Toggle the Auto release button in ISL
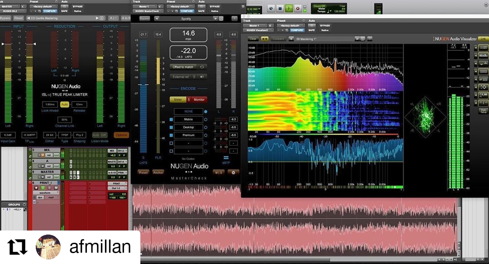 (x=65, y=105)
